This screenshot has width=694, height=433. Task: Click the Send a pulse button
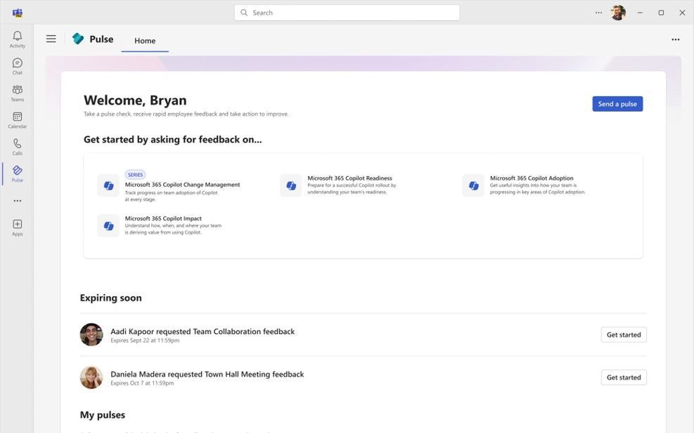point(617,104)
